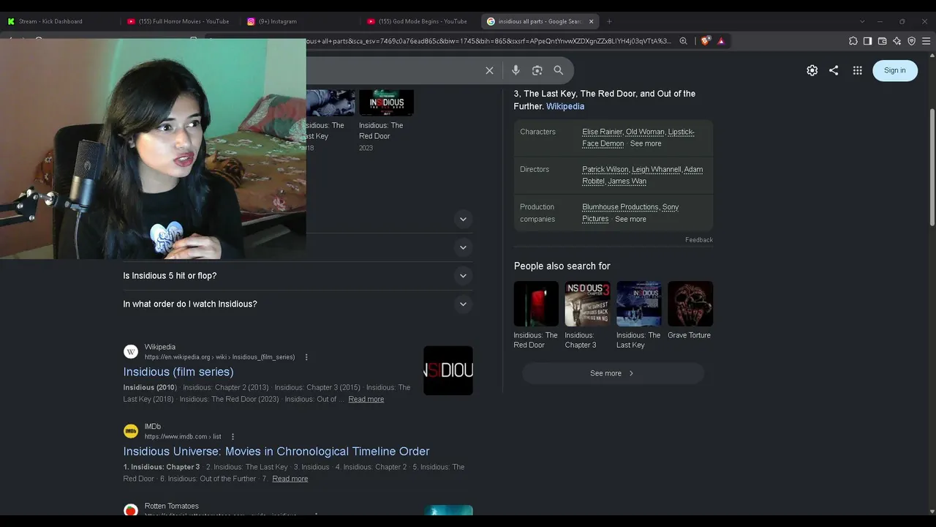Viewport: 936px width, 527px height.
Task: Start voice search with the microphone icon
Action: (x=516, y=70)
